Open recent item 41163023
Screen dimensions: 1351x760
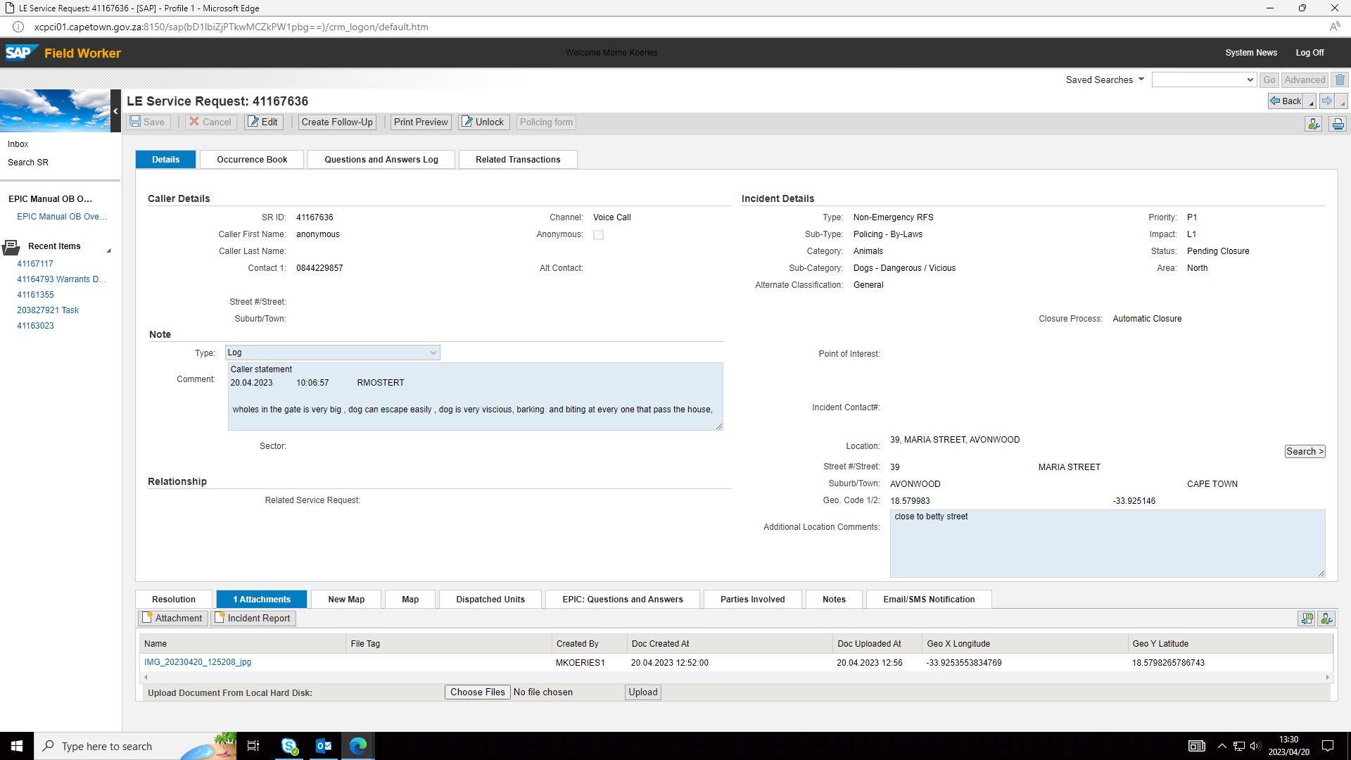(x=35, y=325)
